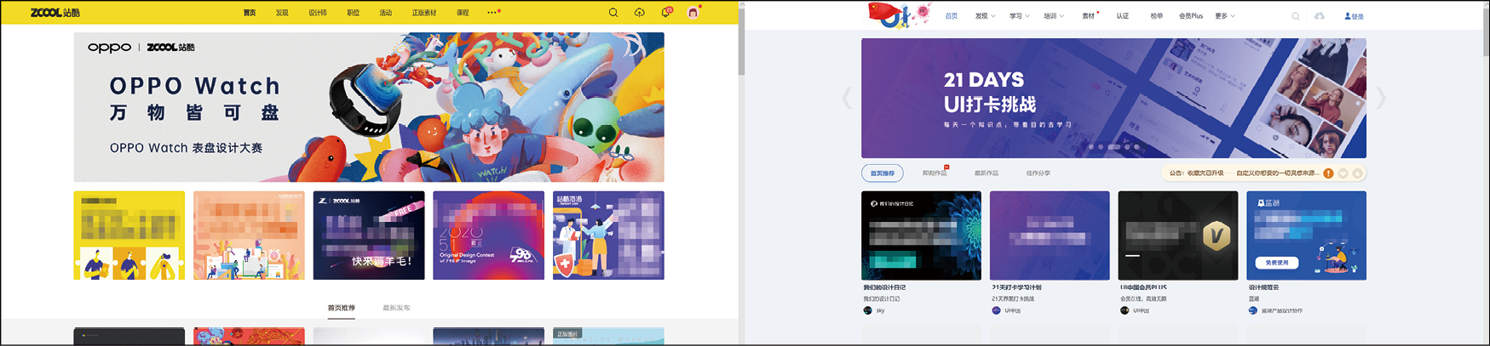Open the UI中国会员PLUS card image
Image resolution: width=1490 pixels, height=346 pixels.
pyautogui.click(x=1178, y=235)
